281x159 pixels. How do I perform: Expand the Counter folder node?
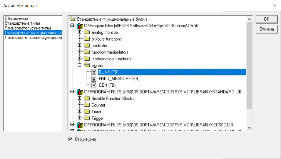pyautogui.click(x=79, y=105)
